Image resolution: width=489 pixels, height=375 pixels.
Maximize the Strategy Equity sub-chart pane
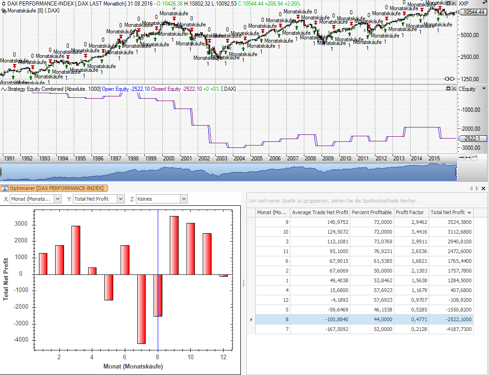pos(448,89)
